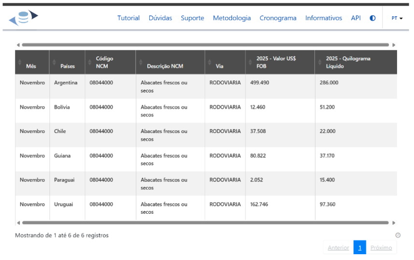The height and width of the screenshot is (260, 414).
Task: Open the Tutorial menu link
Action: pyautogui.click(x=128, y=18)
